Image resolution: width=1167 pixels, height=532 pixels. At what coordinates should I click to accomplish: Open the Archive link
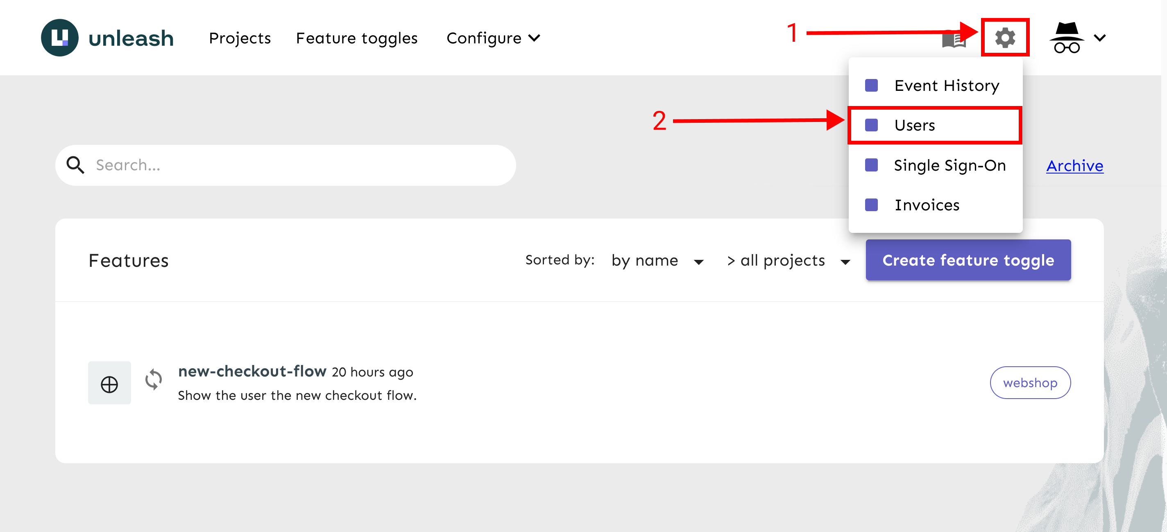[x=1074, y=166]
